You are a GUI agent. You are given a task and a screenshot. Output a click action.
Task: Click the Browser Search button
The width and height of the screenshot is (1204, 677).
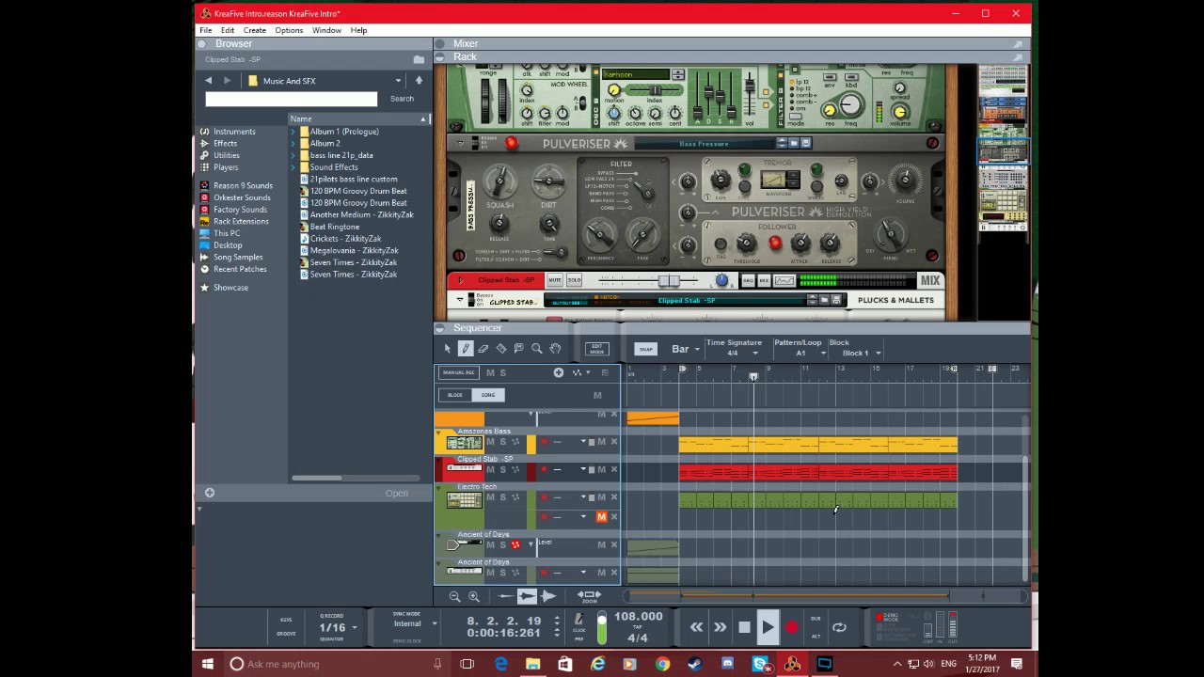pos(402,99)
